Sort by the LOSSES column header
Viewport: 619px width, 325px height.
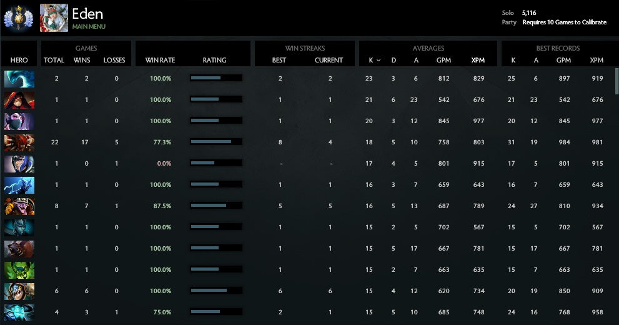click(x=114, y=61)
